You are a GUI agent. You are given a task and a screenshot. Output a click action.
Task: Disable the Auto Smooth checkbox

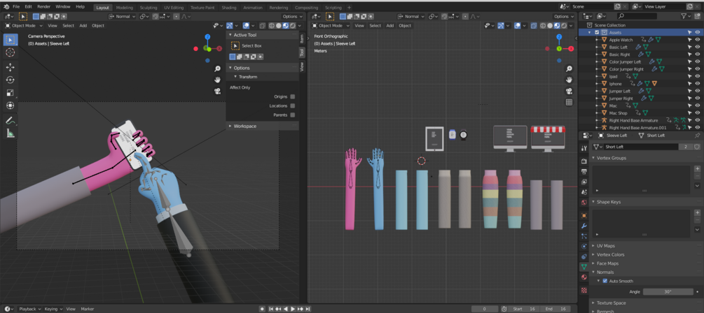click(x=605, y=281)
